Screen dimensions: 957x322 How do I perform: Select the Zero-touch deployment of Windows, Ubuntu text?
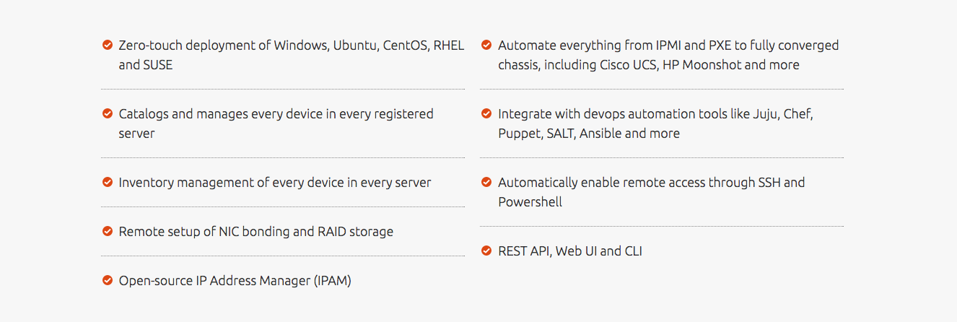point(292,55)
